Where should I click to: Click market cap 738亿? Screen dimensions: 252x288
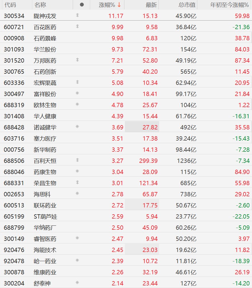click(188, 194)
